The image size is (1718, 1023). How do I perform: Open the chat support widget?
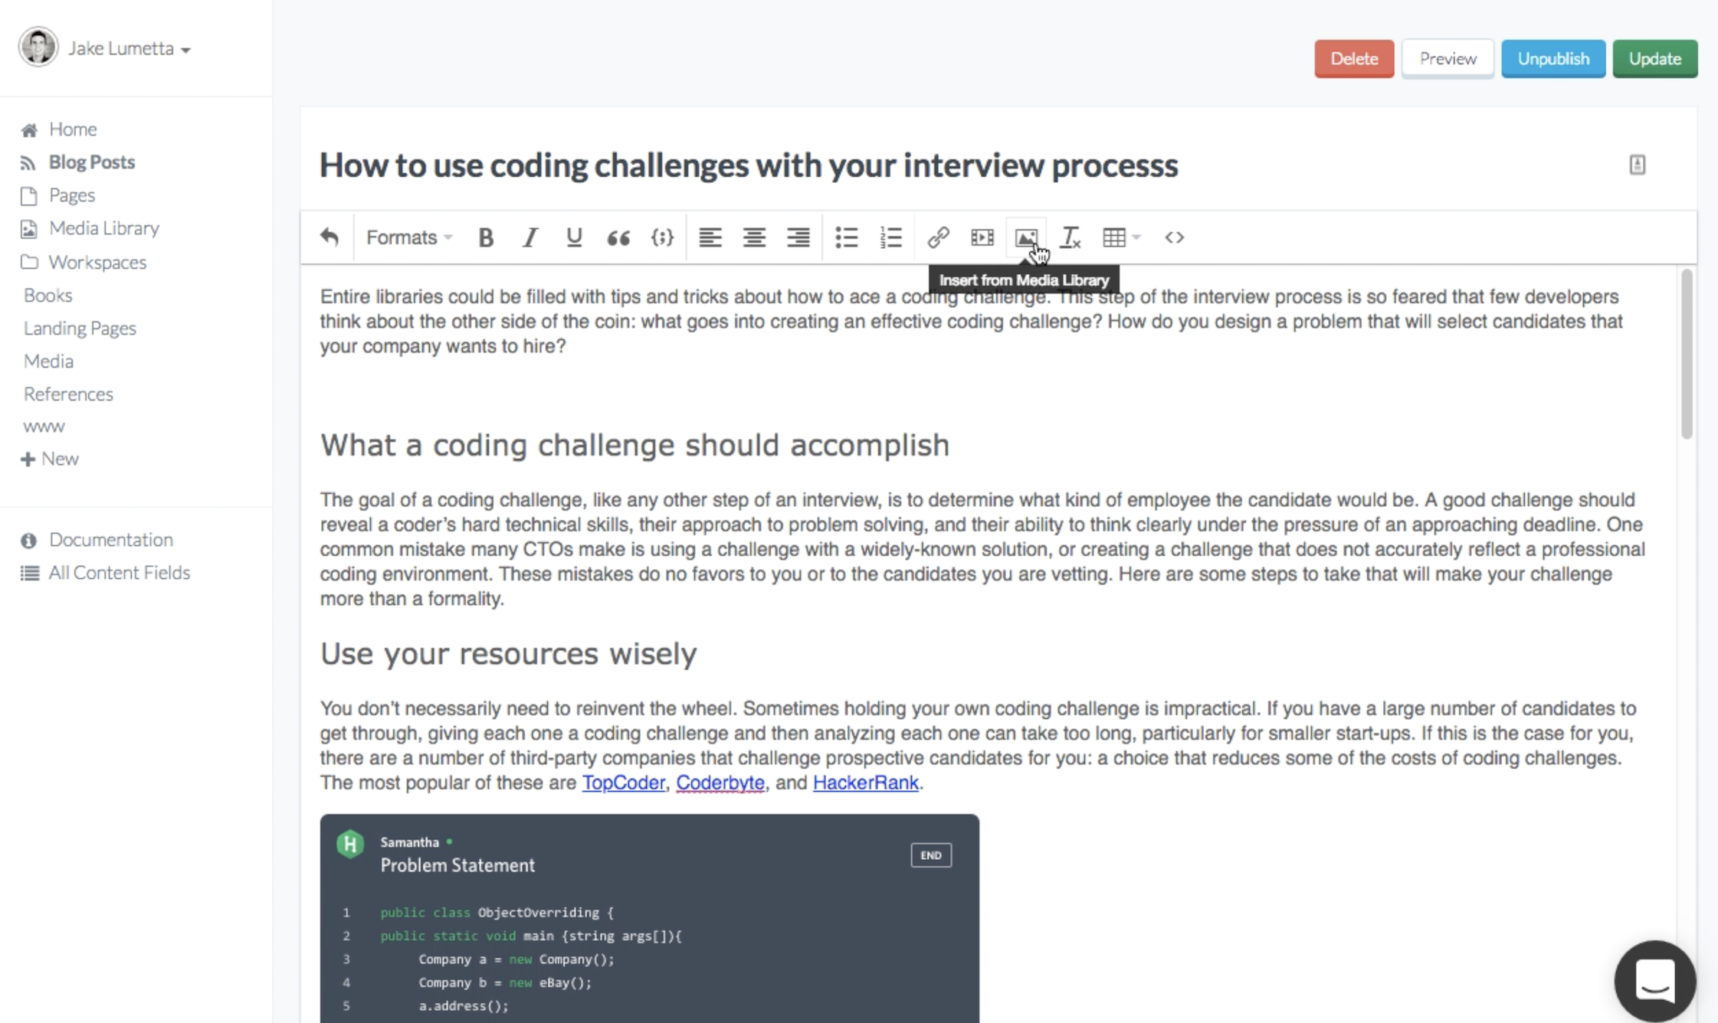(1654, 980)
